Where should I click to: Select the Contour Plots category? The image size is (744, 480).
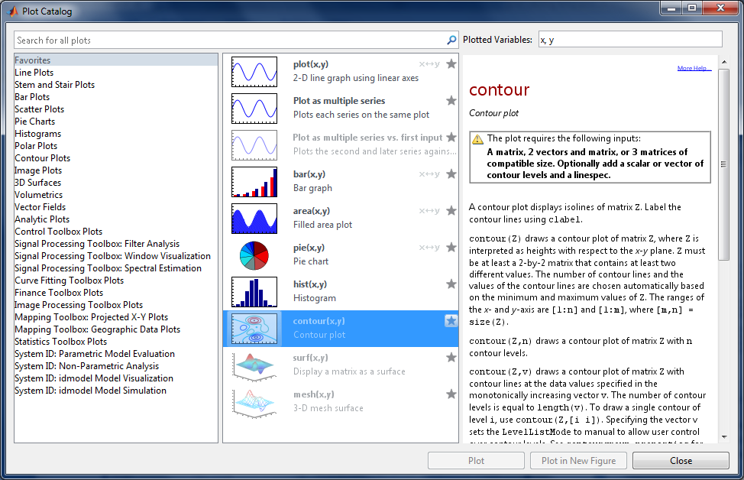click(x=42, y=158)
